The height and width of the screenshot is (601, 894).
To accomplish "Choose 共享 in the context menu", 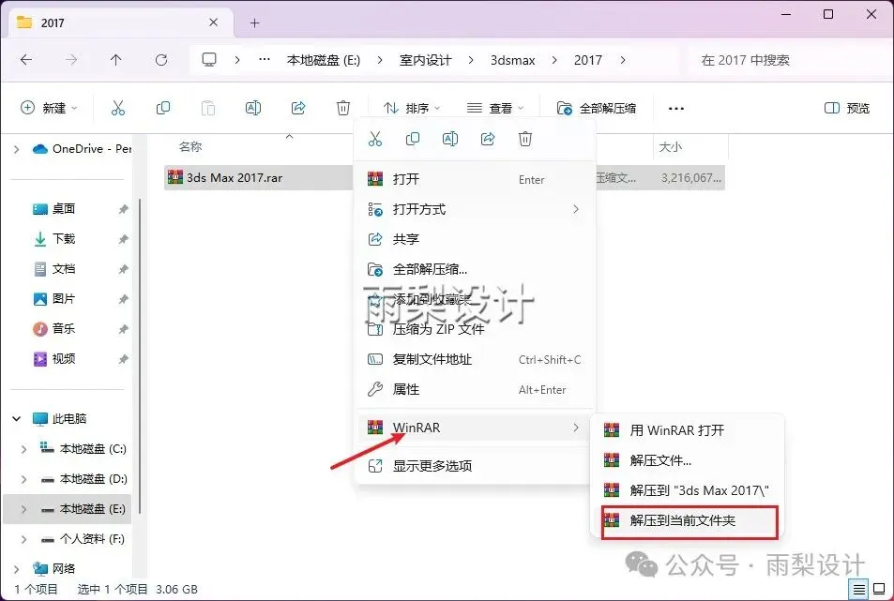I will [x=475, y=239].
